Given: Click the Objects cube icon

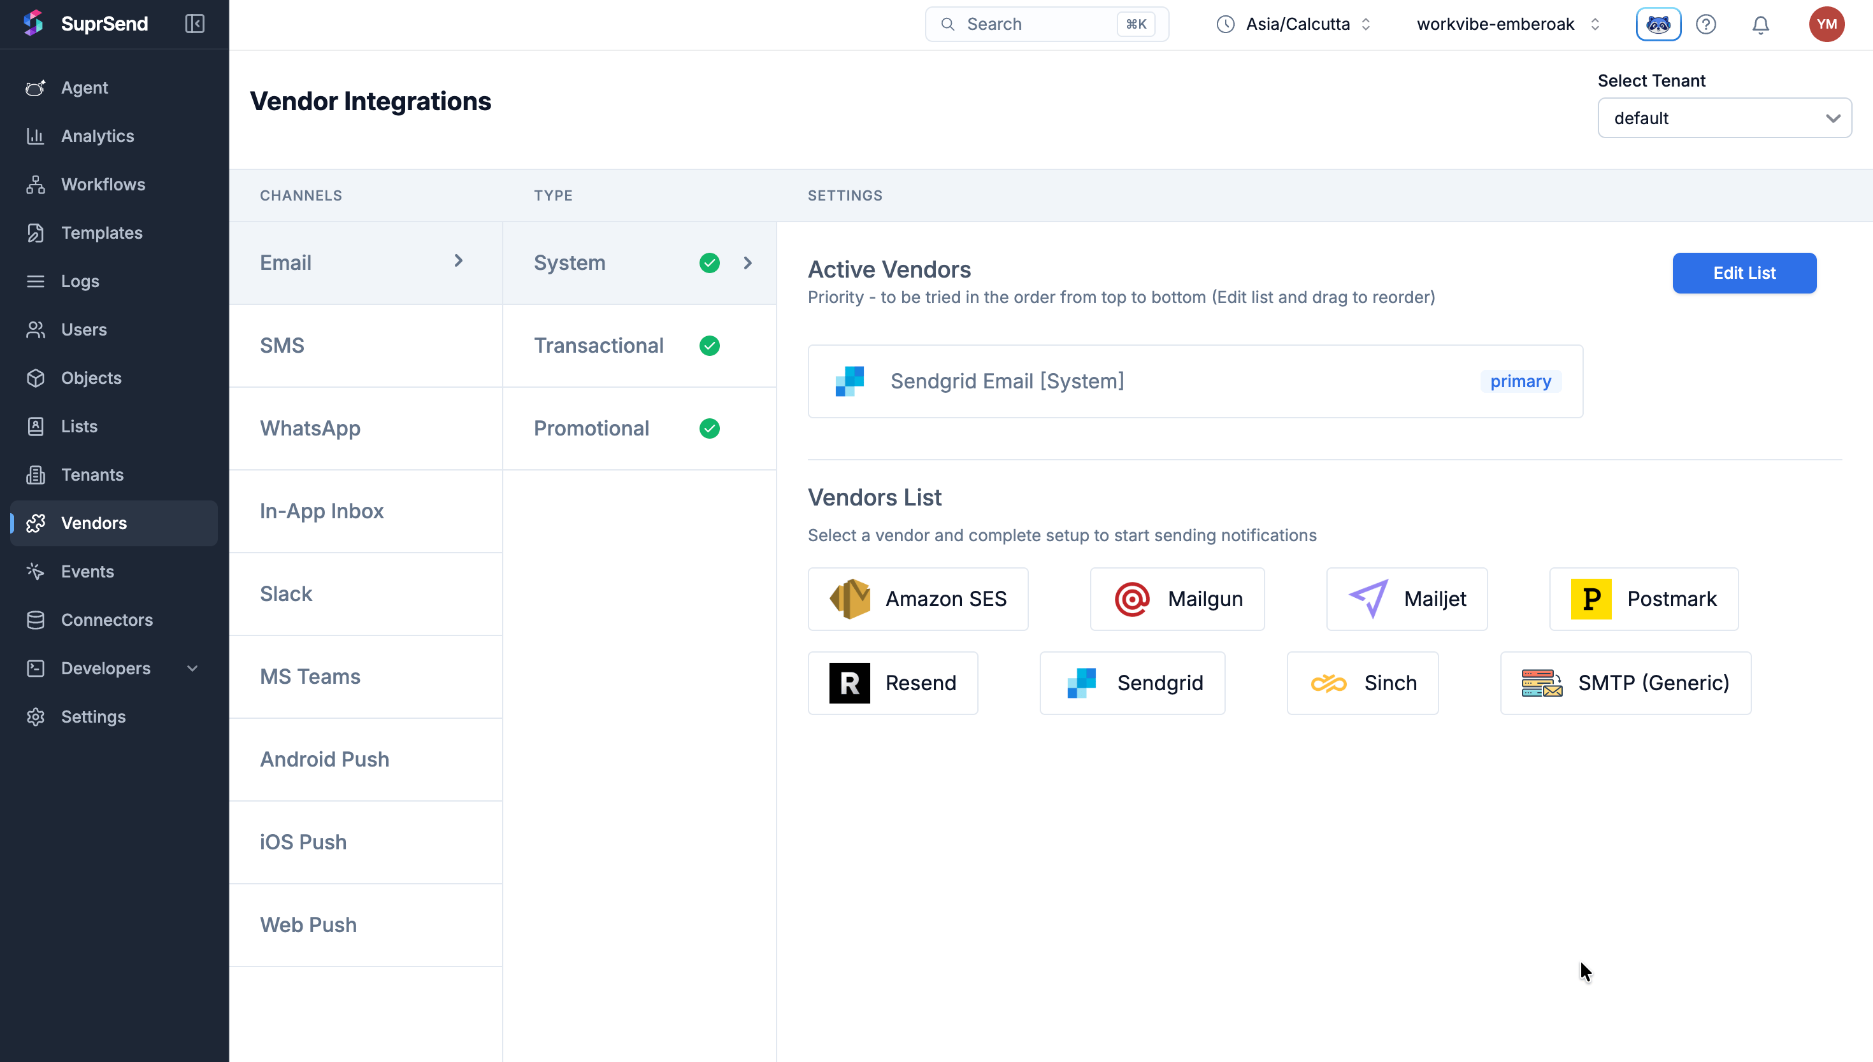Looking at the screenshot, I should tap(35, 378).
